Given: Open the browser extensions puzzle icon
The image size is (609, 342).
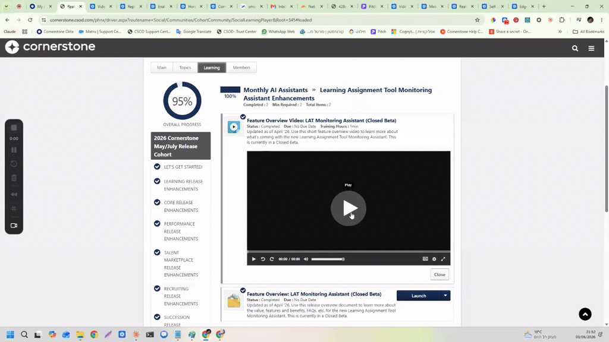Looking at the screenshot, I should pos(561,20).
